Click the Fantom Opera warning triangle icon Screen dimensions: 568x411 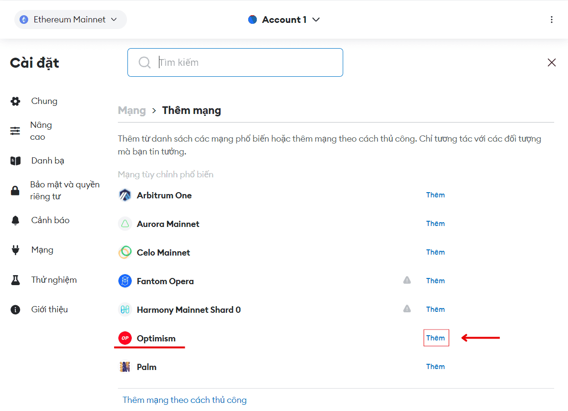point(407,280)
